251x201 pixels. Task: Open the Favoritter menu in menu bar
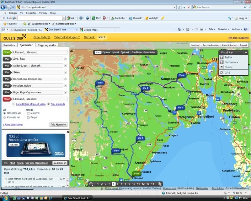[31, 13]
